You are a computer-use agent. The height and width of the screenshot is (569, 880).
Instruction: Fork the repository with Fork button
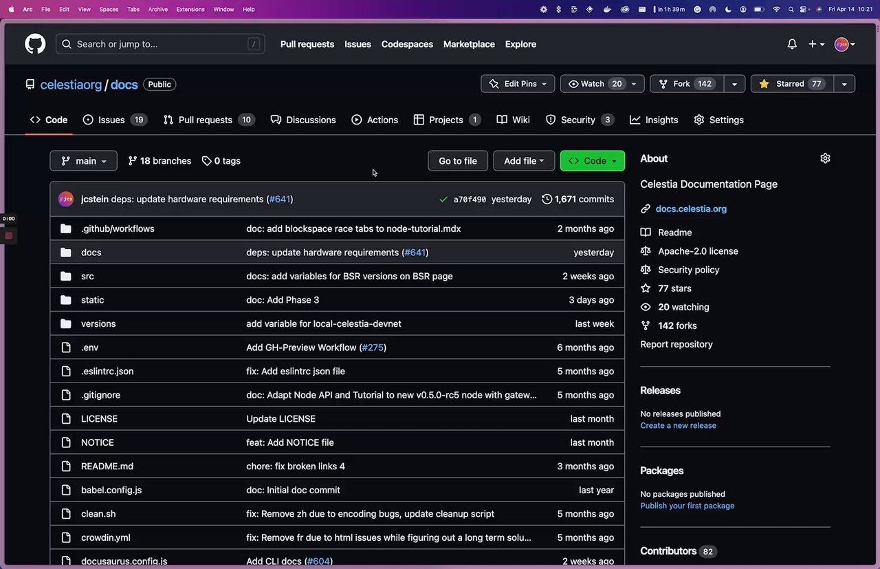pos(687,84)
